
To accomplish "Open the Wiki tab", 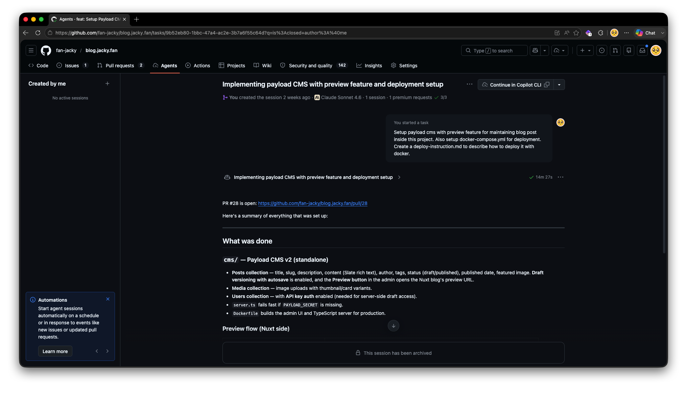I will click(x=263, y=66).
